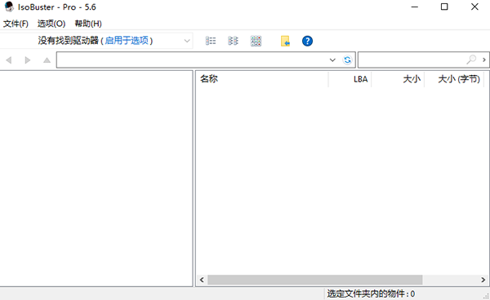Click the horizontal scrollbar thumb
490x300 pixels.
coord(315,280)
